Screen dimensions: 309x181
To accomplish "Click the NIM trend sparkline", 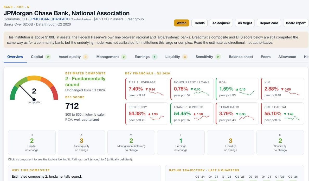I will point(292,93).
